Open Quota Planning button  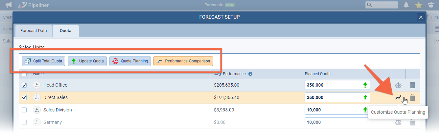[130, 61]
